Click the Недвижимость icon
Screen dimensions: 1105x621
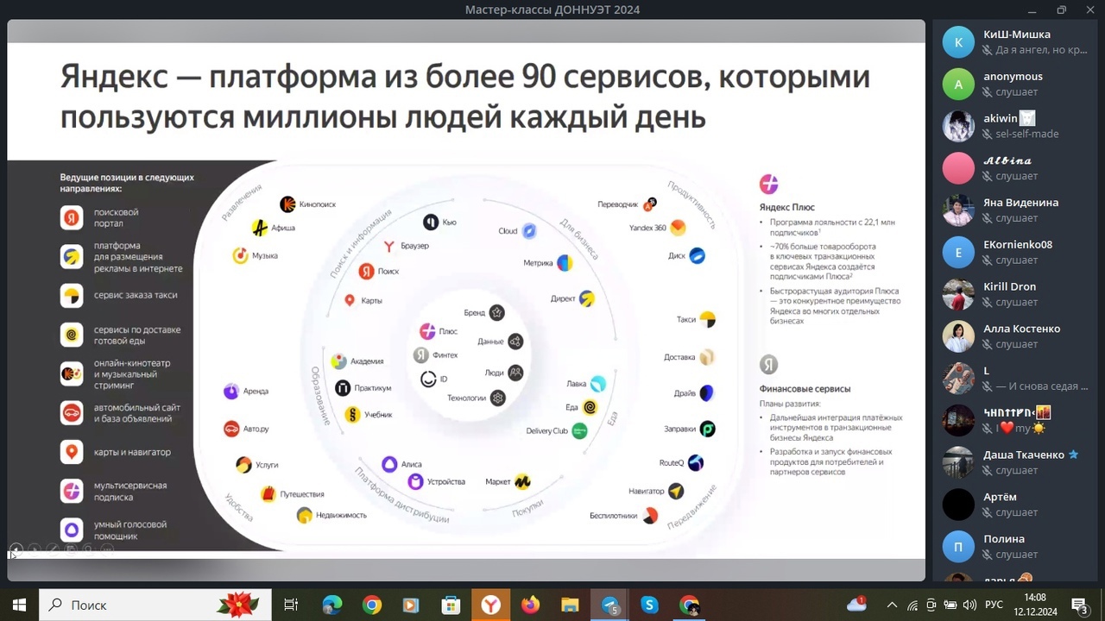(304, 515)
